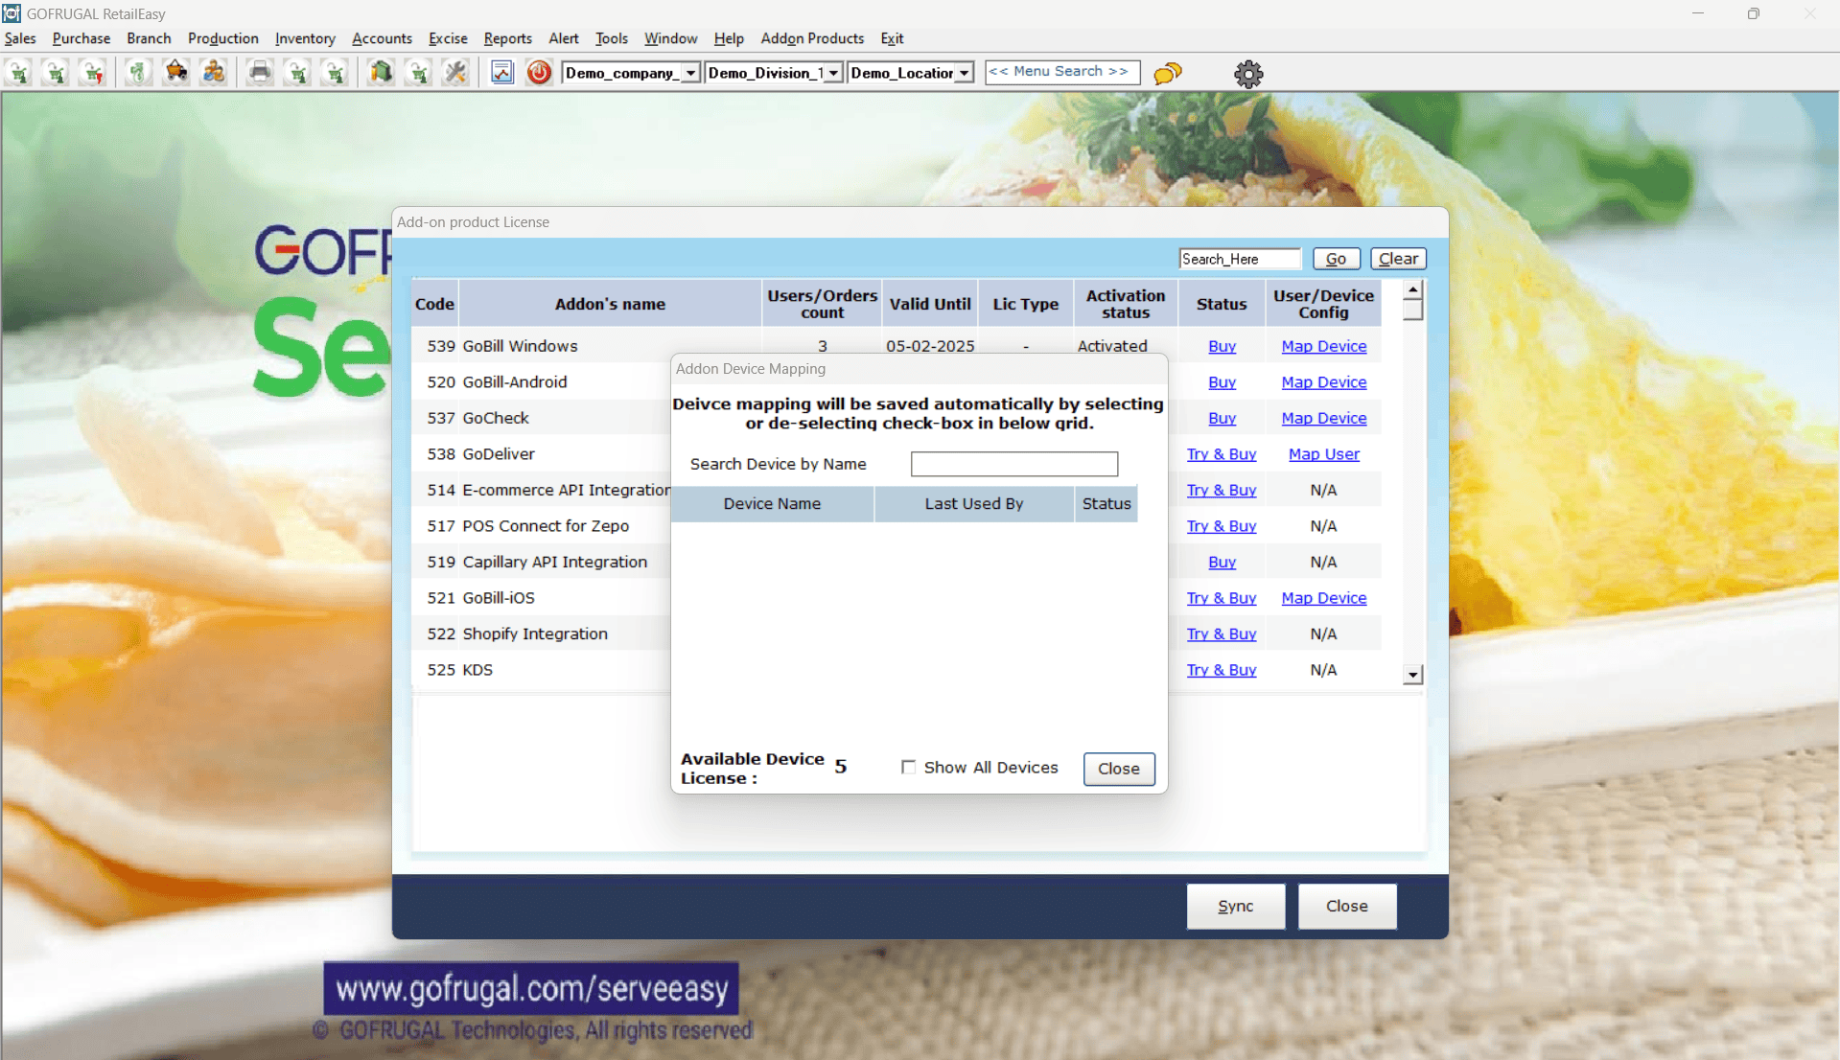Open the wrench and screwdriver tools icon
Image resolution: width=1840 pixels, height=1060 pixels.
[455, 73]
